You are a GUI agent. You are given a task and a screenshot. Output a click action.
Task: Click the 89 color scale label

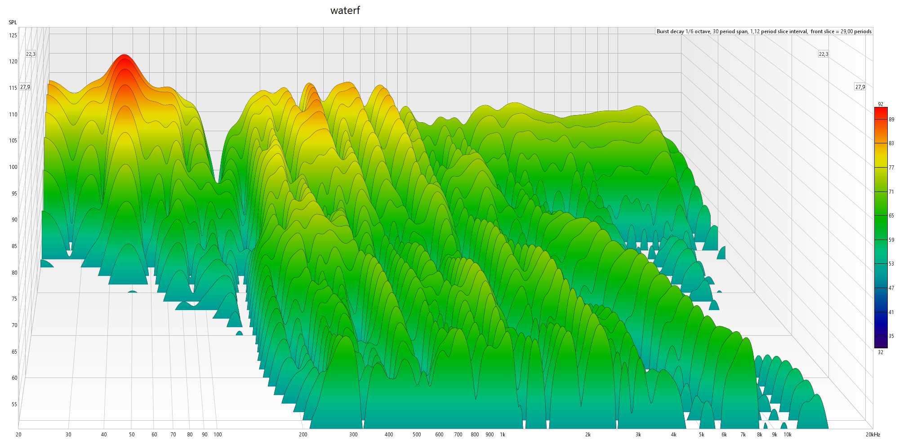tap(891, 120)
